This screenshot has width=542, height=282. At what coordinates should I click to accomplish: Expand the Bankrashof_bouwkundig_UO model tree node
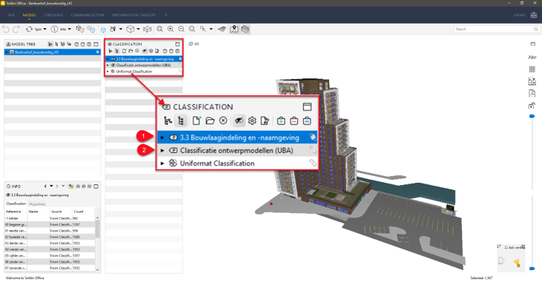point(7,52)
